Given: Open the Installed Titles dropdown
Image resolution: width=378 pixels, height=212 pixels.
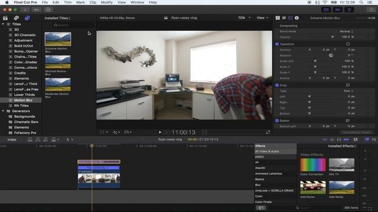Looking at the screenshot, I should [57, 18].
